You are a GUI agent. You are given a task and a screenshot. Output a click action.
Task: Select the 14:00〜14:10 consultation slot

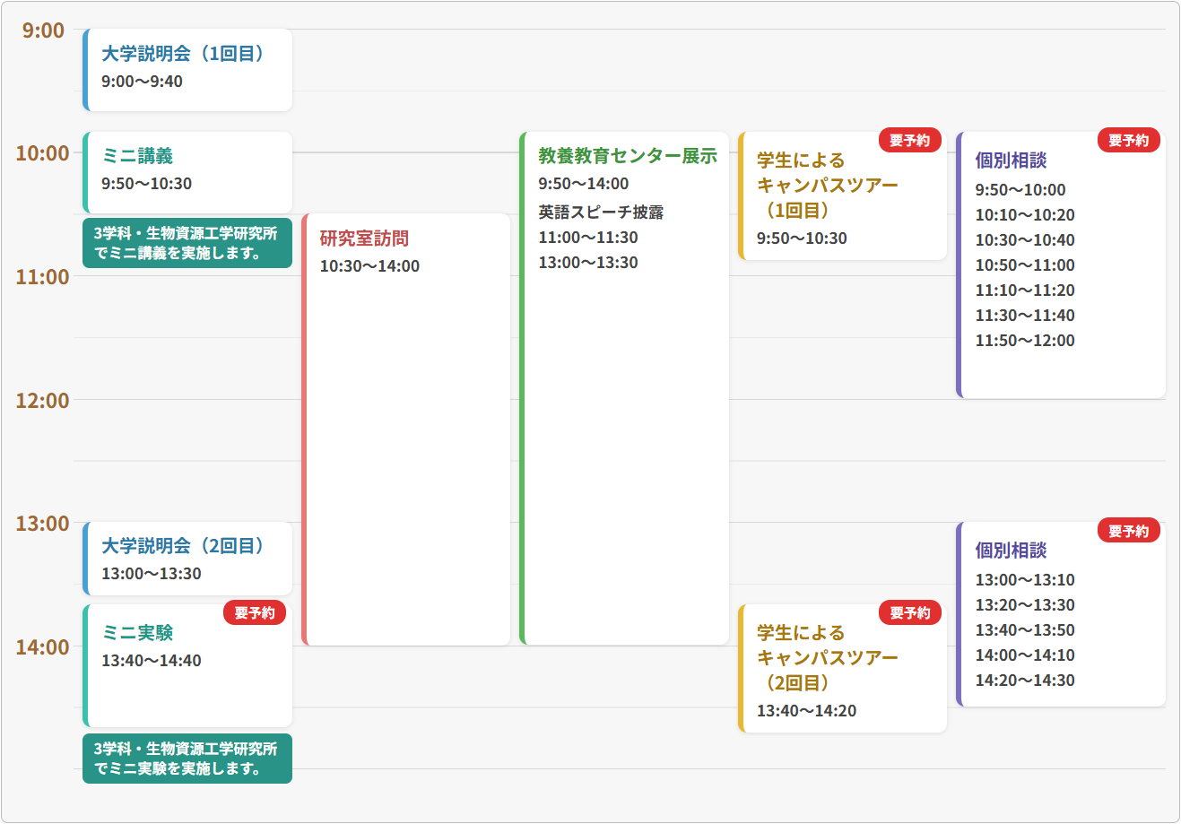click(1025, 655)
